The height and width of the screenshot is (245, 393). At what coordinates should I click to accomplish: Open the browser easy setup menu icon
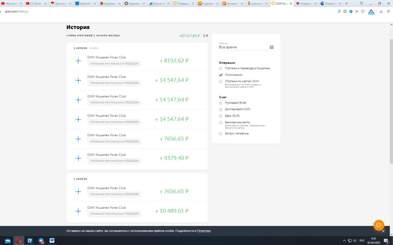[388, 11]
